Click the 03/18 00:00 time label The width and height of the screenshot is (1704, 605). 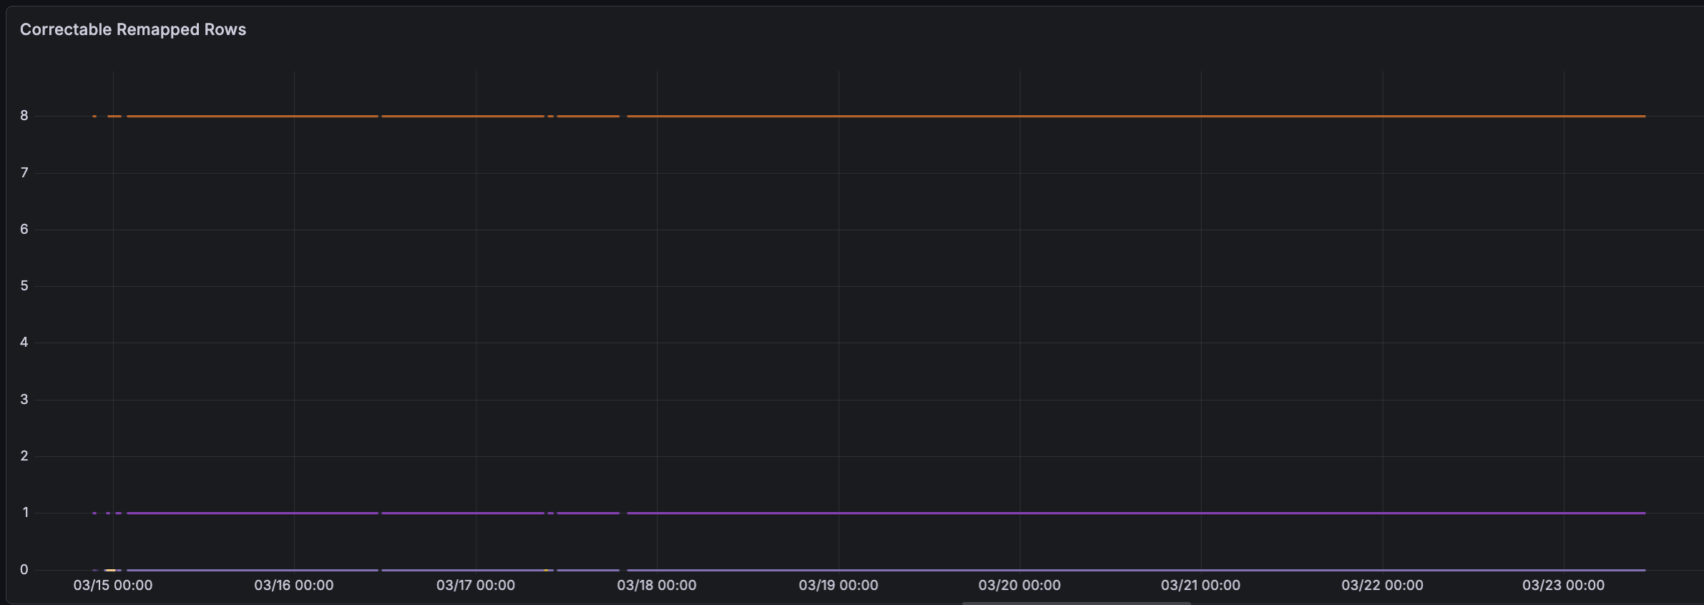[657, 585]
